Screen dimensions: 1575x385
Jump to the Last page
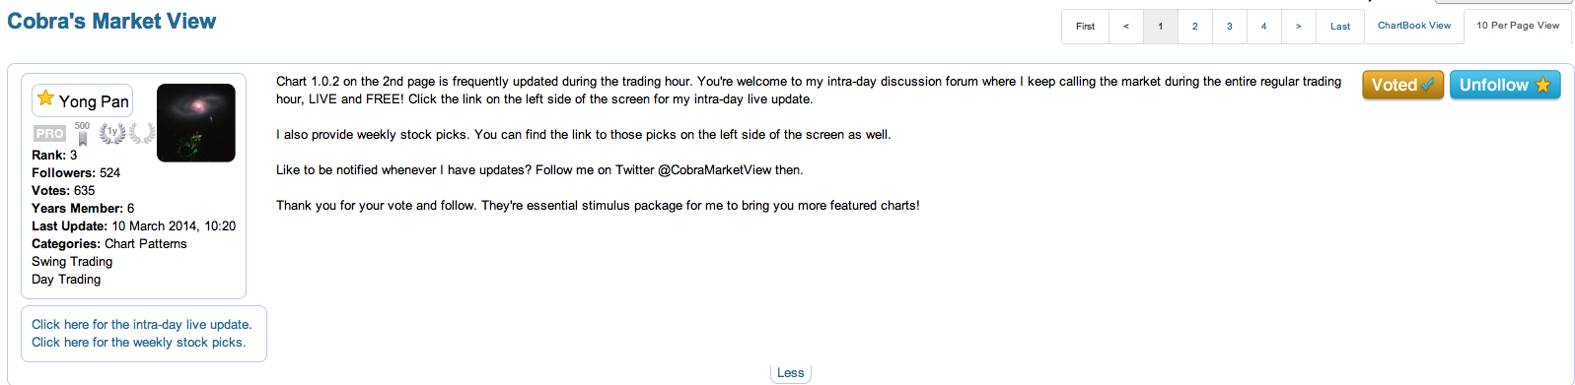click(1340, 27)
